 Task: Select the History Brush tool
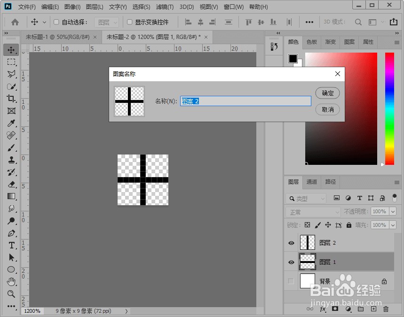point(11,172)
